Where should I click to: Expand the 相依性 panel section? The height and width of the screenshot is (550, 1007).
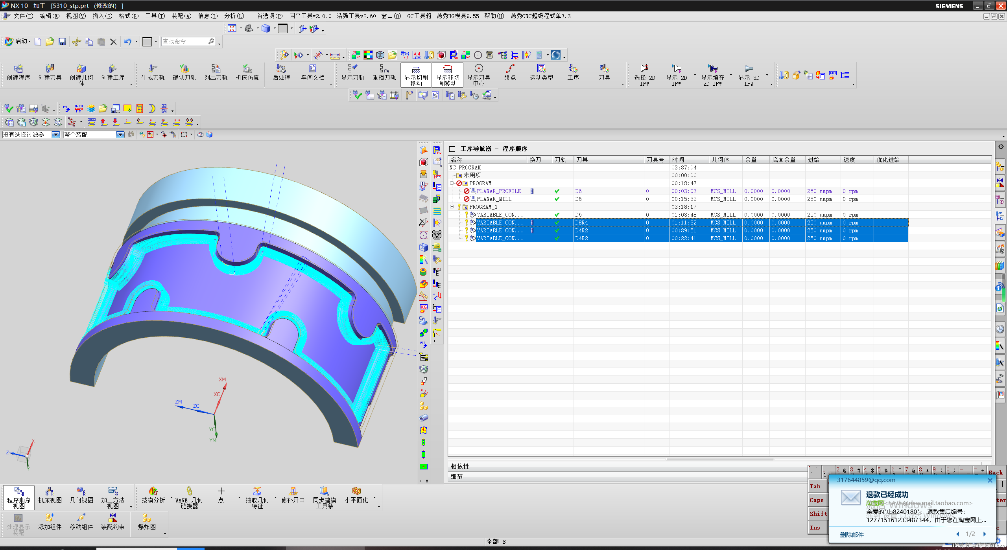(x=460, y=466)
